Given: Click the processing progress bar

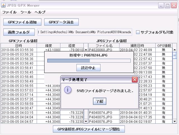Looking at the screenshot, I should click(89, 61).
